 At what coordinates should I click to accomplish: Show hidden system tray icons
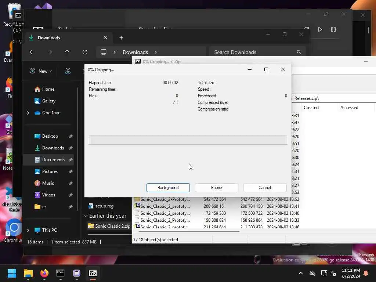pyautogui.click(x=300, y=273)
